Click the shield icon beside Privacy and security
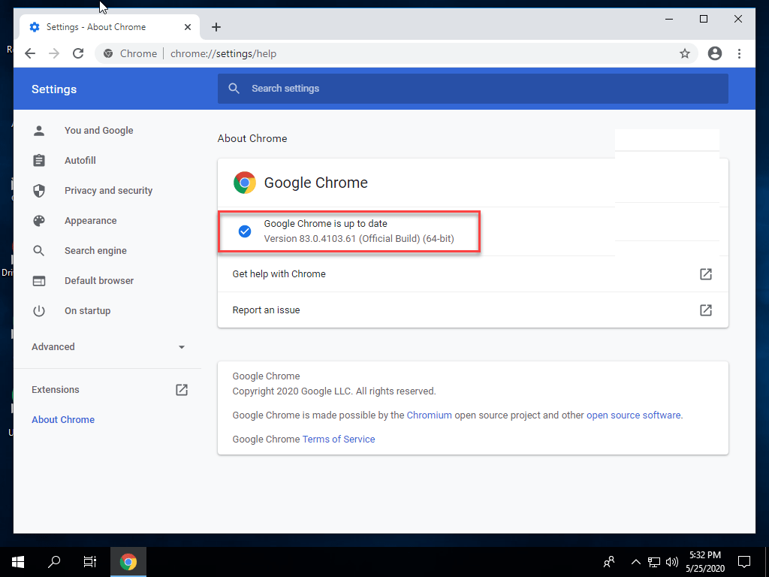The height and width of the screenshot is (577, 769). coord(39,190)
